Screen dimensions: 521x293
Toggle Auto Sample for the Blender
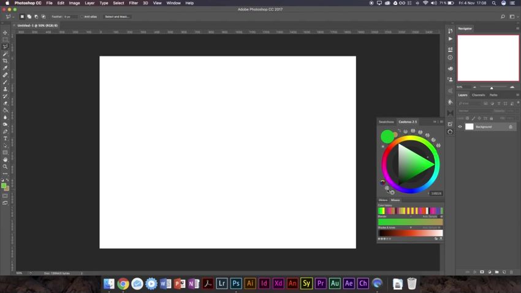pyautogui.click(x=432, y=216)
